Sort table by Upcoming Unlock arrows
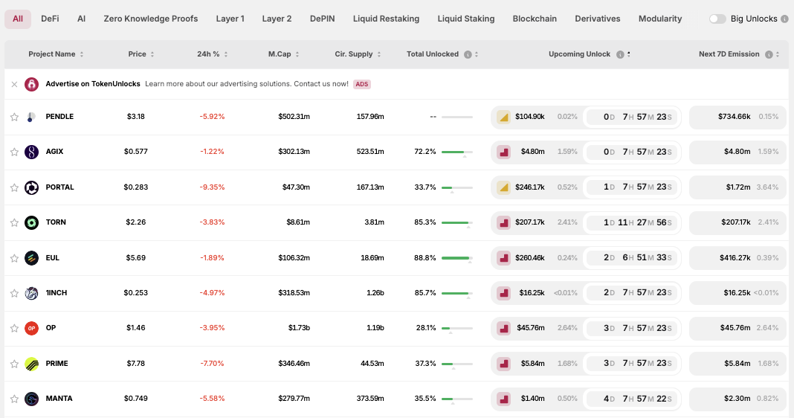Image resolution: width=794 pixels, height=418 pixels. coord(628,54)
